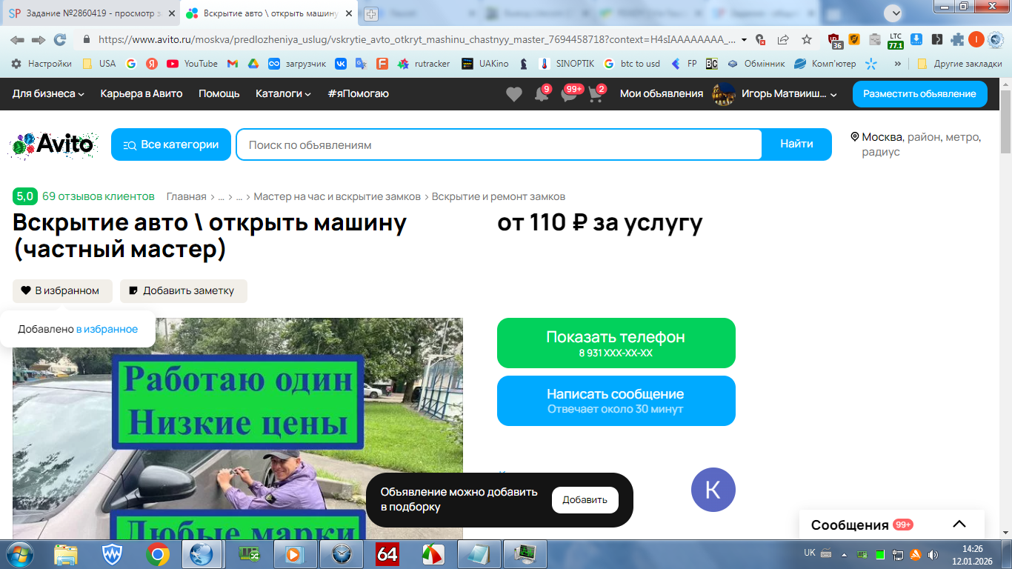The width and height of the screenshot is (1012, 569).
Task: Click the user profile avatar
Action: [x=723, y=94]
